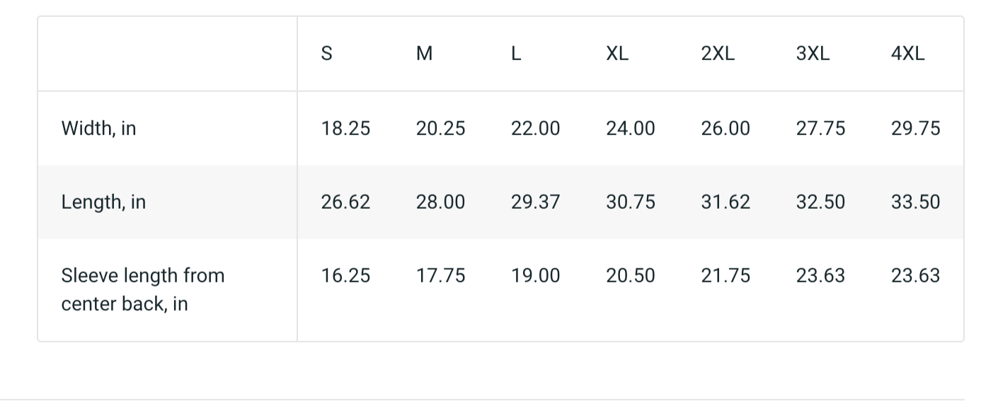
Task: Select the sleeve length row label
Action: 142,289
